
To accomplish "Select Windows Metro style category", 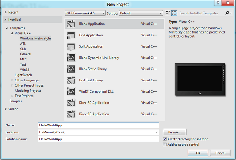I will (35, 38).
